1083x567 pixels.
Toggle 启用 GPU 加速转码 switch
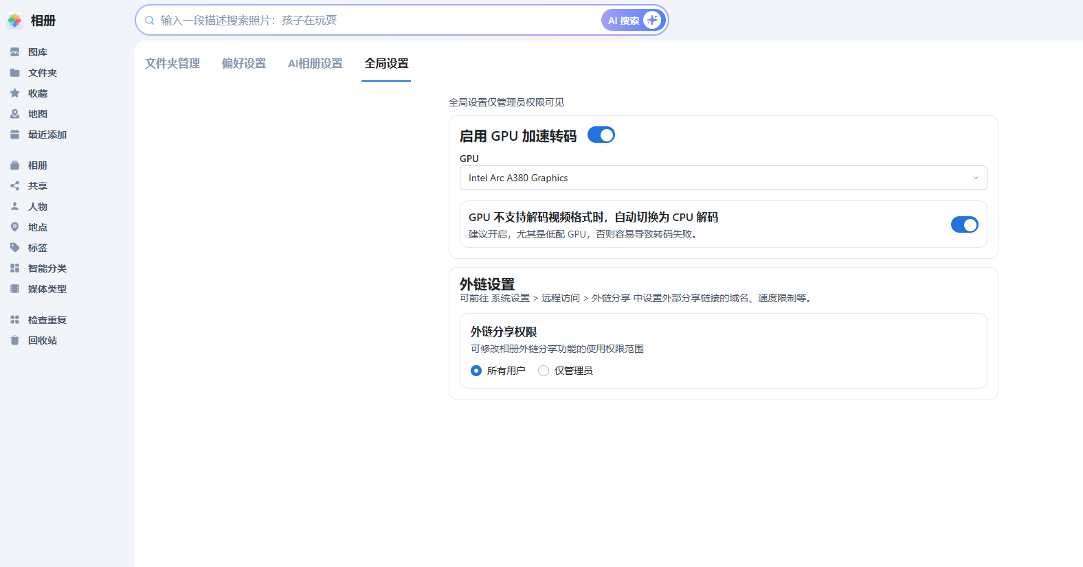[x=601, y=135]
